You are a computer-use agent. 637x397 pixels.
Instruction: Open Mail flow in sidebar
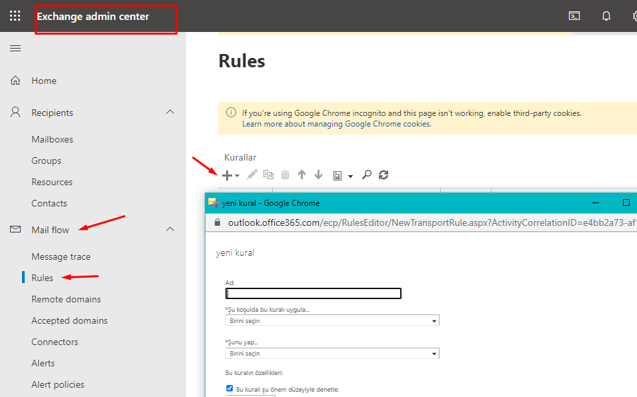(51, 230)
